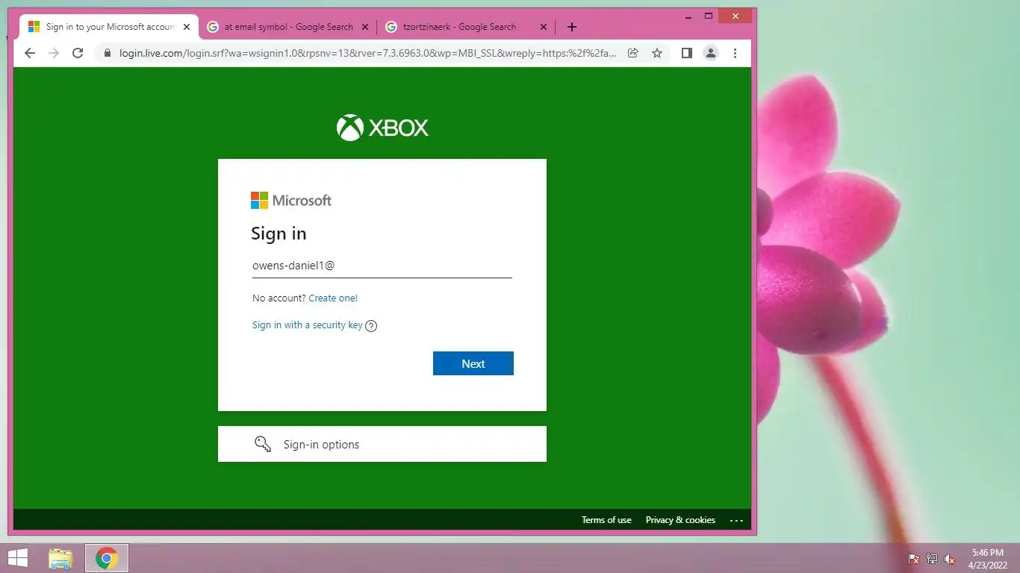The image size is (1020, 573).
Task: Click the Chrome taskbar icon
Action: coord(107,558)
